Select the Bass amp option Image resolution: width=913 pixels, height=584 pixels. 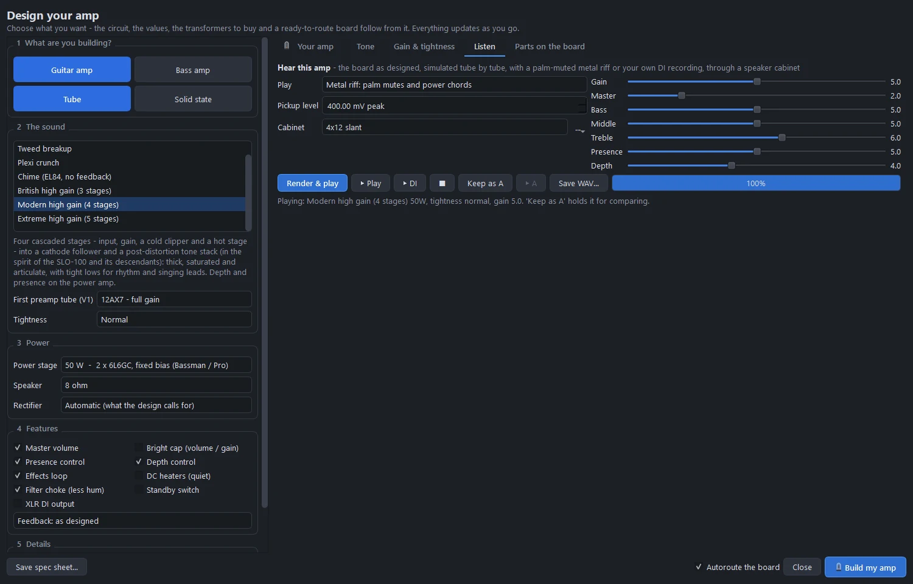click(193, 69)
